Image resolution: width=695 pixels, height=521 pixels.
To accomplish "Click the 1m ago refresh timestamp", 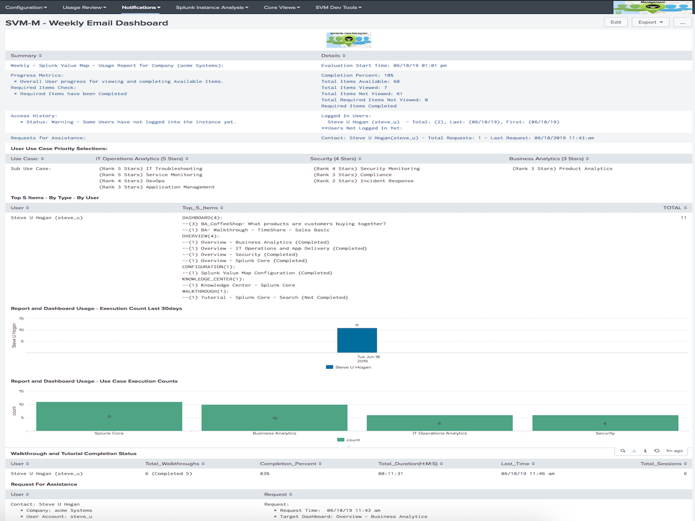I will tap(674, 450).
